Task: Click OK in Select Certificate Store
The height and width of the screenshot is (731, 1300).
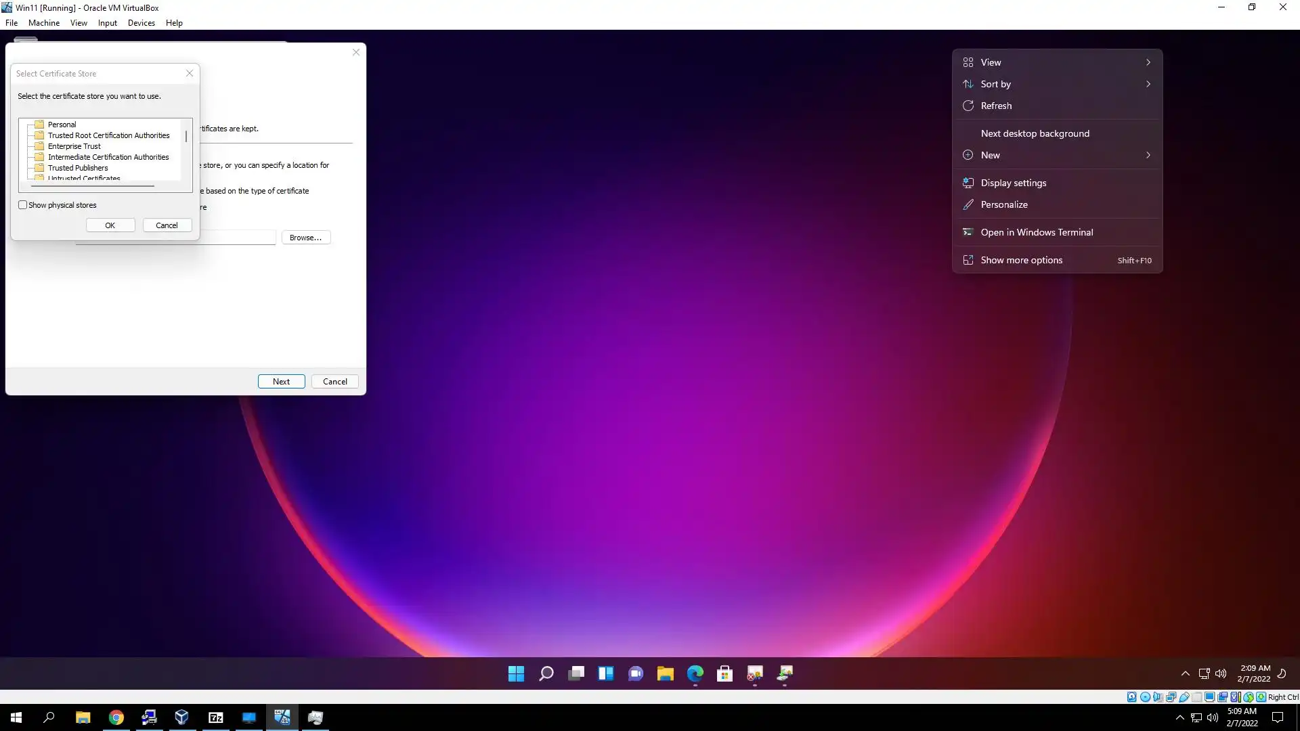Action: (110, 225)
